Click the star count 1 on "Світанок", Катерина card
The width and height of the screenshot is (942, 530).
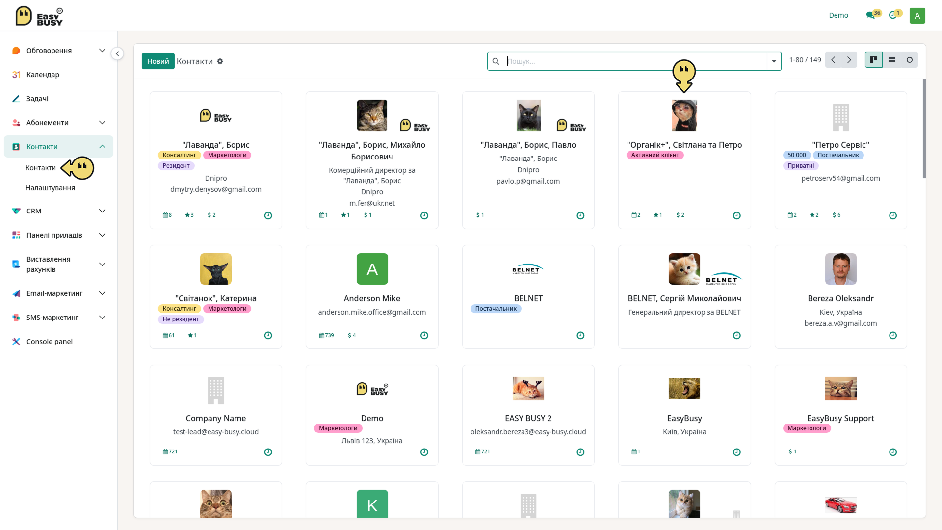[x=192, y=335]
